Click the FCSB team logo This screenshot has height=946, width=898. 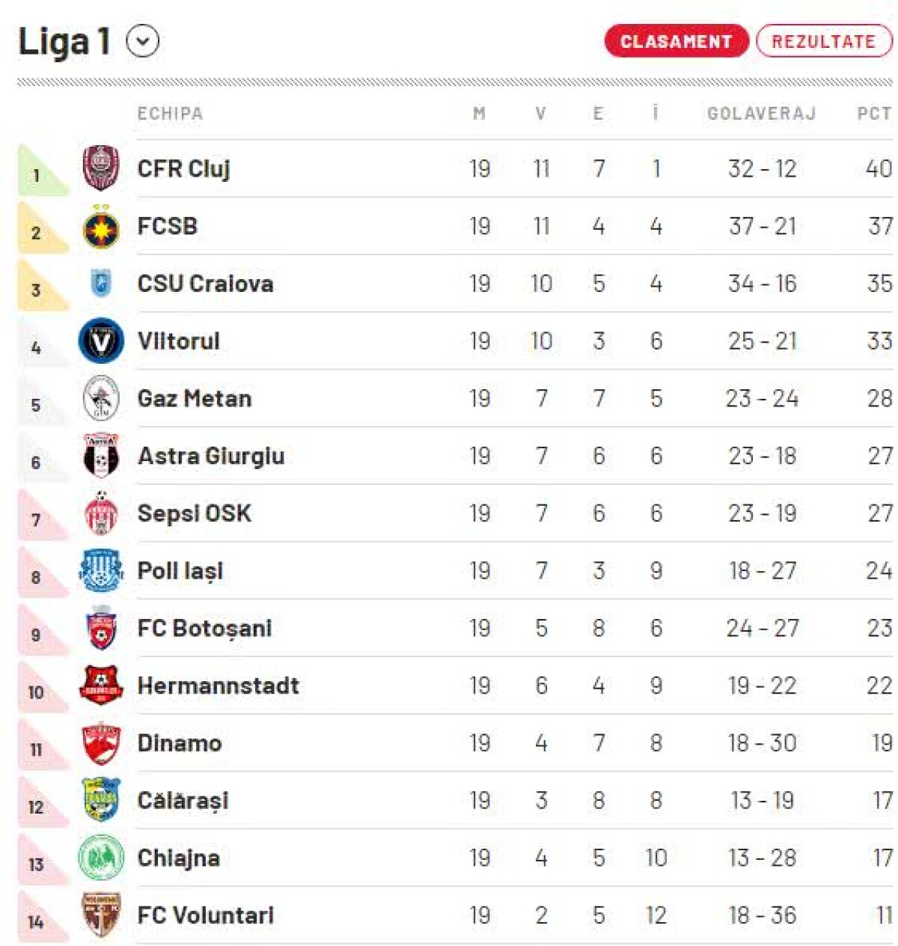click(x=101, y=227)
